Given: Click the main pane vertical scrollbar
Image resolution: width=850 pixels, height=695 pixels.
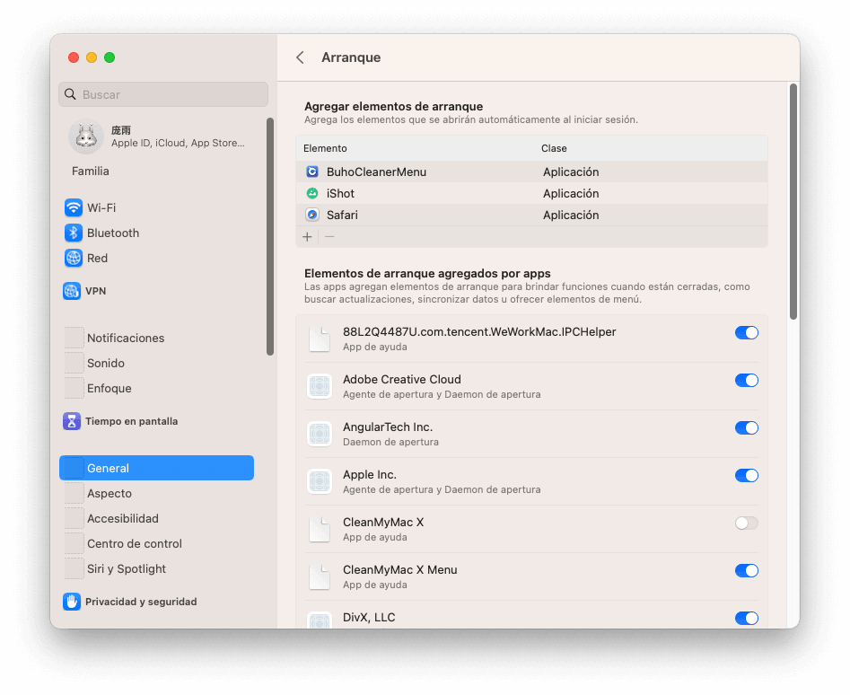Looking at the screenshot, I should (x=793, y=202).
